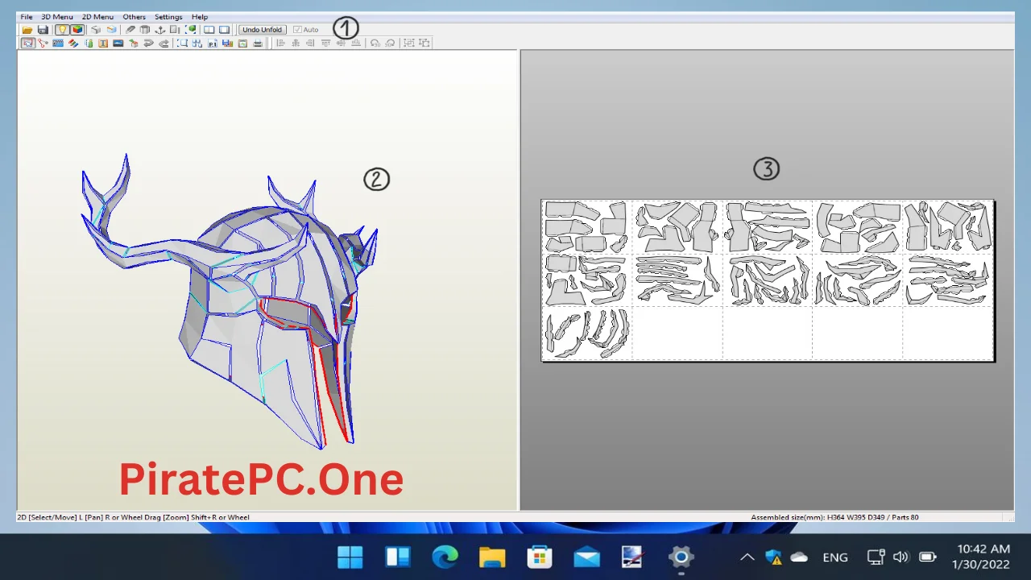Toggle the colored cube texture button
The image size is (1031, 580).
pos(77,30)
